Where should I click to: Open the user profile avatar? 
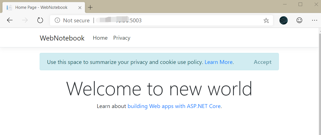[x=283, y=20]
